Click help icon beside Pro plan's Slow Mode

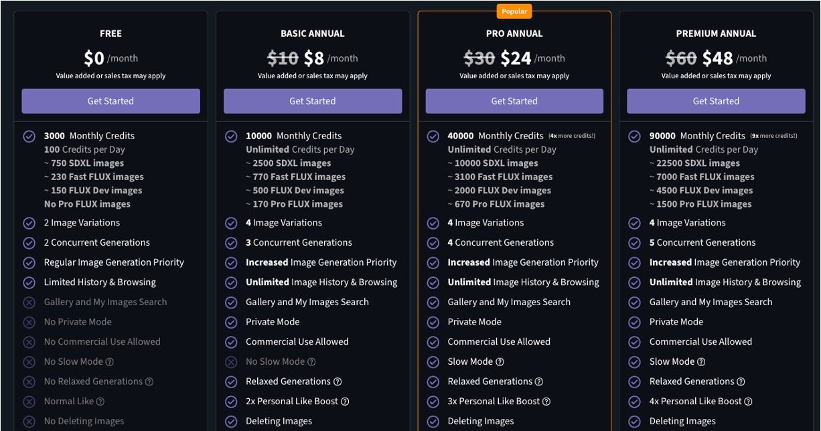(500, 362)
